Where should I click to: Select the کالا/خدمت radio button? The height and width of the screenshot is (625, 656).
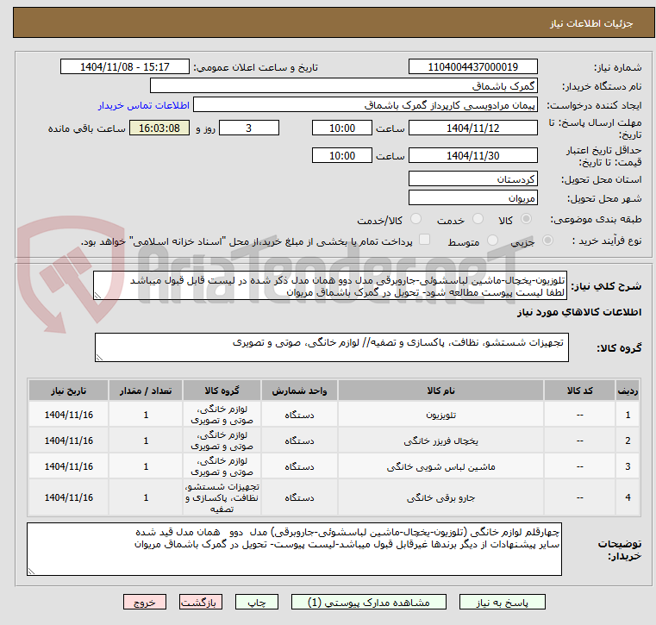click(415, 219)
